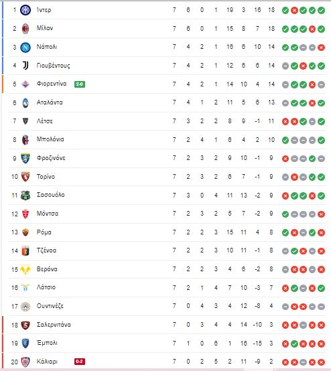Open the Κάλιαρι live 0-2 score badge

click(80, 362)
